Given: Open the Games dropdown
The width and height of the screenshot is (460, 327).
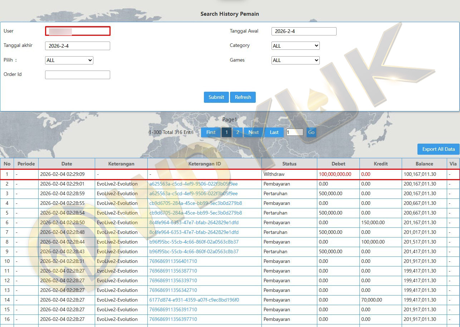Looking at the screenshot, I should tap(295, 60).
